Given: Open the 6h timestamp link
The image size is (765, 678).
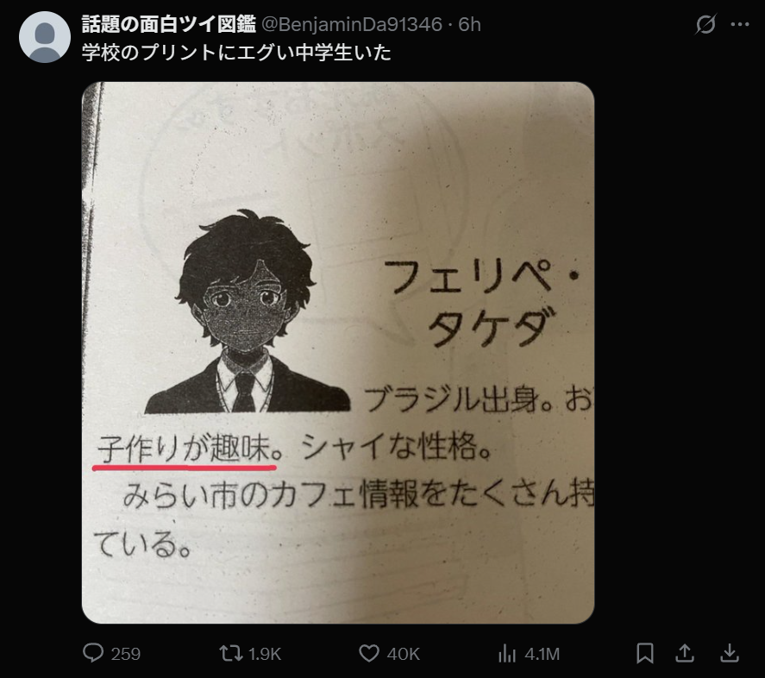Looking at the screenshot, I should (x=469, y=24).
